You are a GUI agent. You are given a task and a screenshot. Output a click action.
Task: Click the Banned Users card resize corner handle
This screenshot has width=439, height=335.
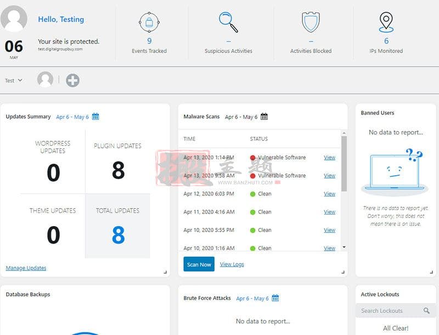[x=431, y=272]
